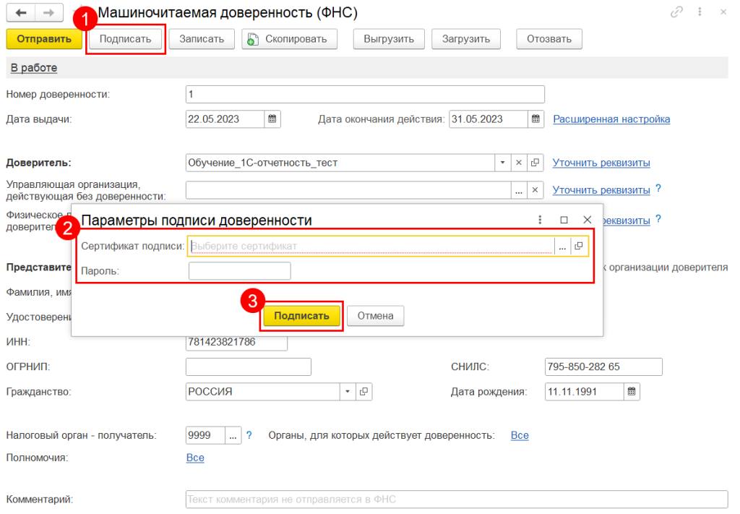Open the Все link for Органы

click(520, 435)
